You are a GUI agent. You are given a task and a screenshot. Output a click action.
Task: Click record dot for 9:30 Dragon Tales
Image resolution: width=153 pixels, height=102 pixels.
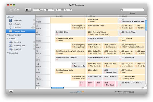click(x=73, y=28)
